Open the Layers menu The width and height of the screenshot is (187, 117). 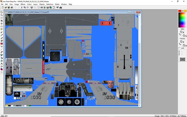click(35, 4)
